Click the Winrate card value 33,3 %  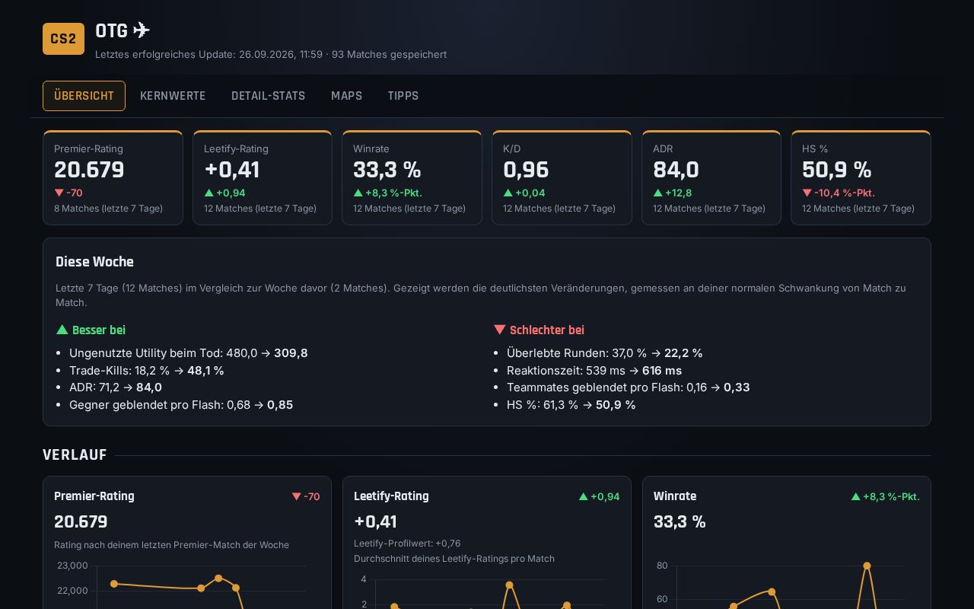point(387,170)
